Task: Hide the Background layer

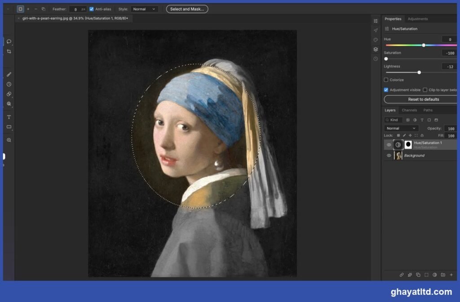Action: click(389, 155)
